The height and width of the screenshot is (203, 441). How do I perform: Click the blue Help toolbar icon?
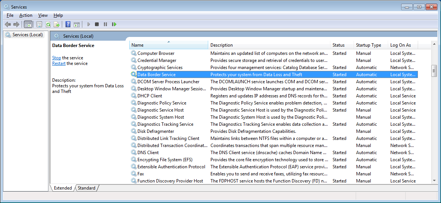(68, 24)
